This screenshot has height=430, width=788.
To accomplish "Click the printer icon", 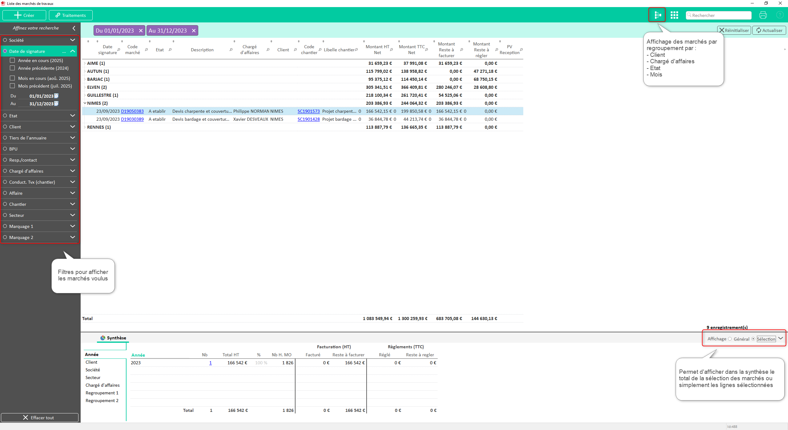I will 763,15.
